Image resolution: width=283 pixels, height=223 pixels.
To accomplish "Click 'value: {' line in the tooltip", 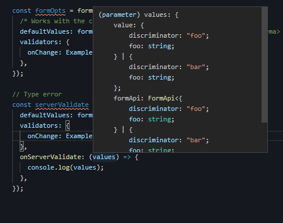I will tap(129, 26).
